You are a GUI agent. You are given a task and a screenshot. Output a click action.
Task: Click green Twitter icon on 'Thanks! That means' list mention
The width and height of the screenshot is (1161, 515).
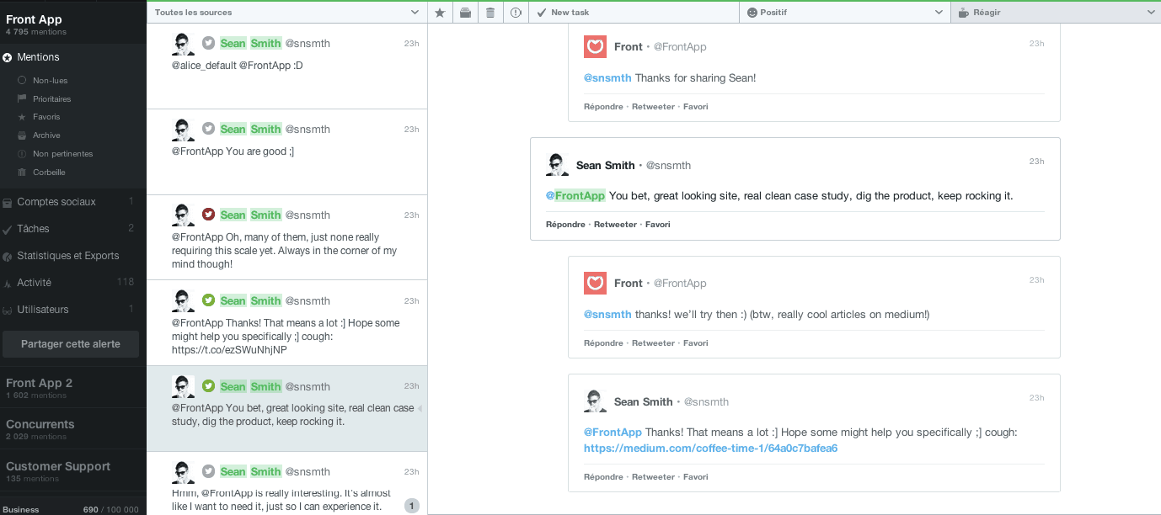click(x=208, y=300)
